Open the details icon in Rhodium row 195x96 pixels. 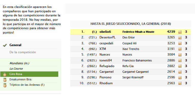[180, 83]
